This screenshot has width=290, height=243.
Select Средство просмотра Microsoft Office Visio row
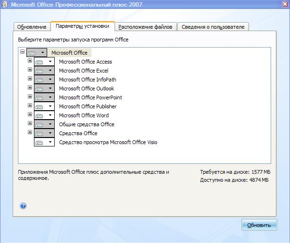108,142
